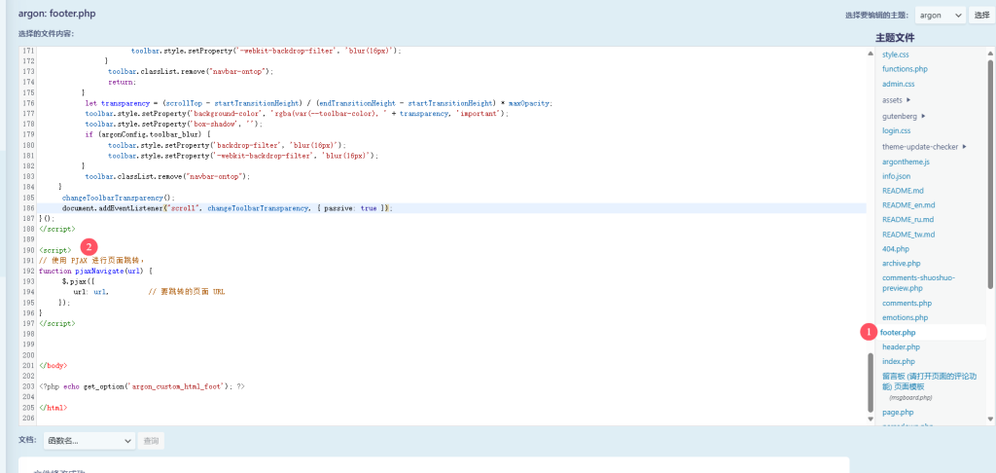Screen dimensions: 996x473
Task: Open comments.php theme file
Action: (907, 304)
